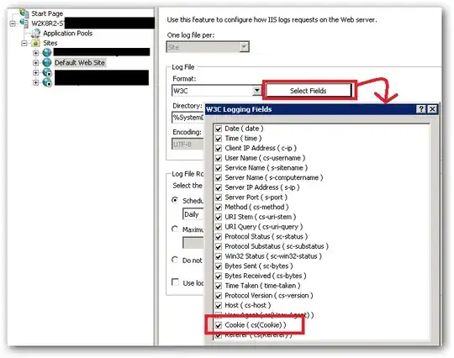Select the Maximum file size radio button
Image resolution: width=454 pixels, height=358 pixels.
pos(175,229)
